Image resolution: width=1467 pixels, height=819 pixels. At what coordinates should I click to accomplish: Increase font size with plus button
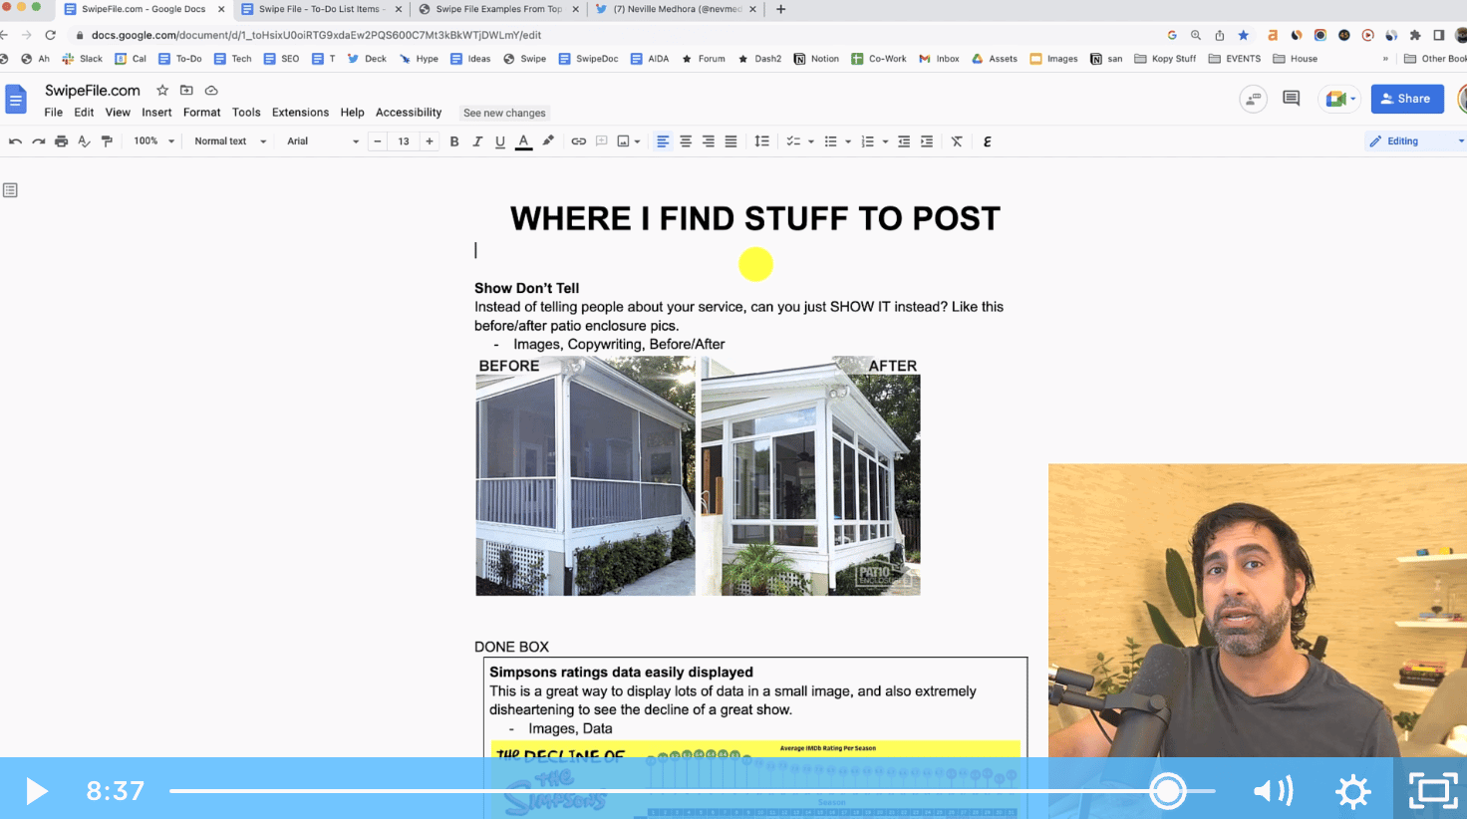click(x=430, y=141)
